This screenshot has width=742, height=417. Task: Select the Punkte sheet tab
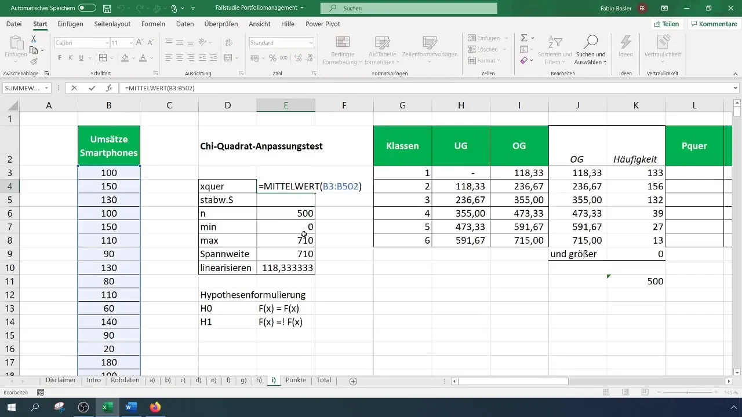pyautogui.click(x=296, y=381)
